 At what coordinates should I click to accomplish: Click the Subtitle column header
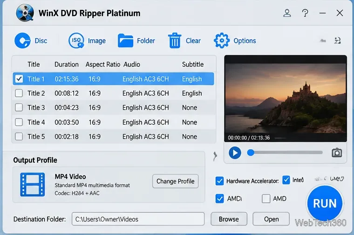[193, 64]
